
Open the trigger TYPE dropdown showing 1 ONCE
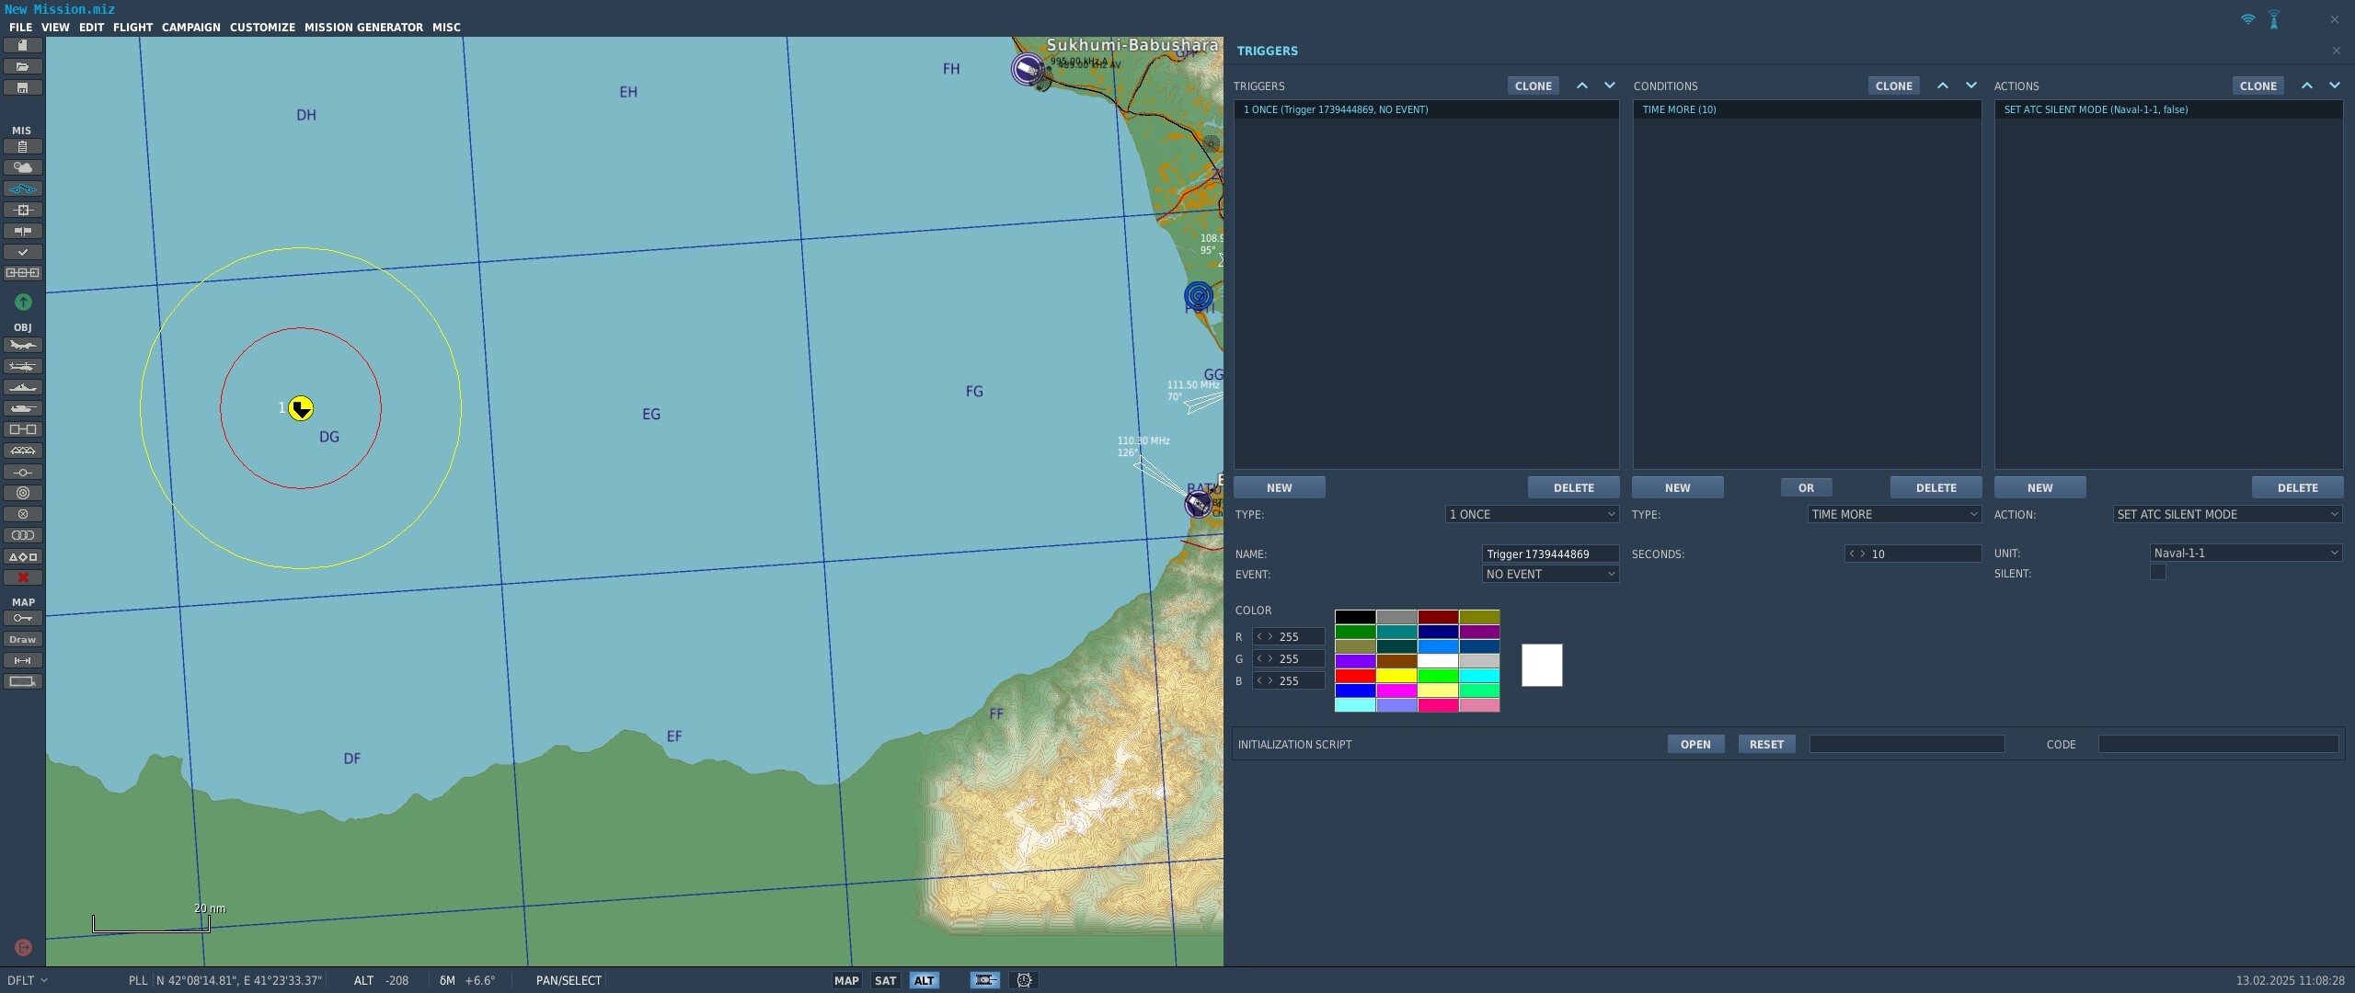click(1532, 514)
